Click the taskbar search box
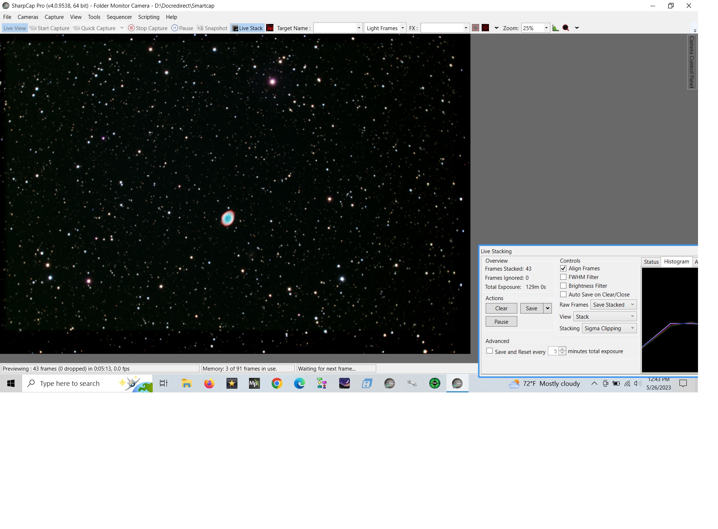718x529 pixels. pyautogui.click(x=87, y=383)
